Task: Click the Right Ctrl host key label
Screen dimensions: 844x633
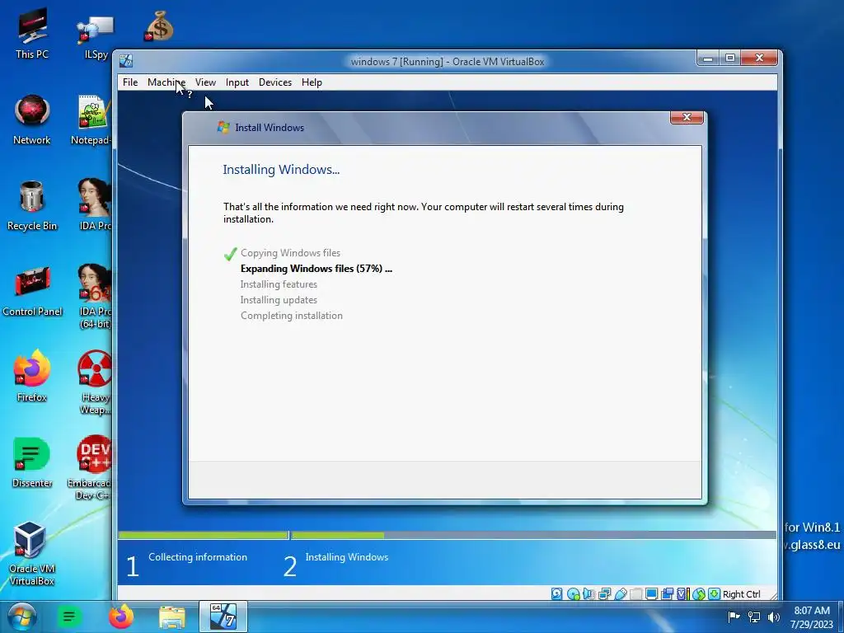Action: coord(741,593)
